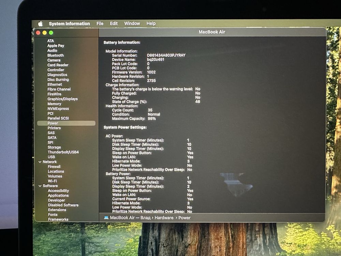Select ATA in the sidebar
The width and height of the screenshot is (341, 256).
[x=50, y=41]
